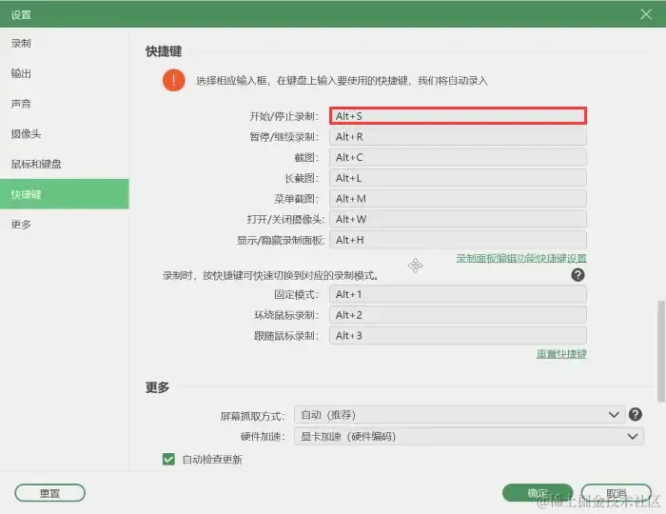
Task: Click the 开始/停止录制 hotkey field
Action: click(x=458, y=116)
